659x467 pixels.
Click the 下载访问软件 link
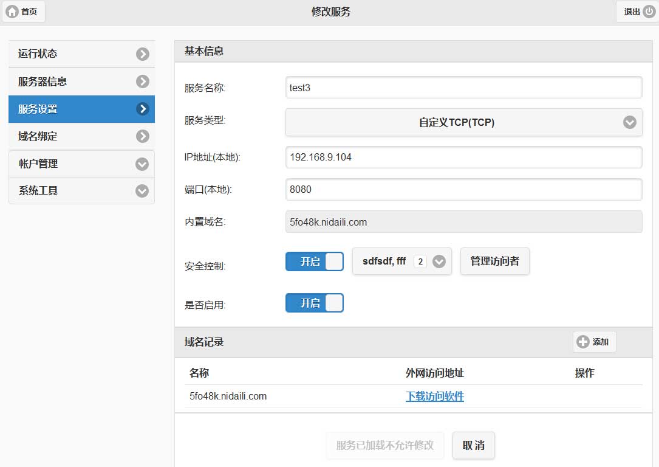pos(434,396)
